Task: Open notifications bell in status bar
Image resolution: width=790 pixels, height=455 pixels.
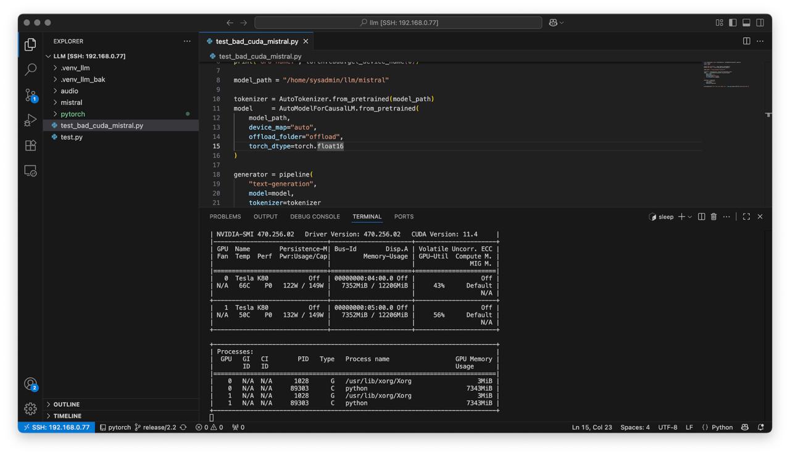Action: pos(760,427)
